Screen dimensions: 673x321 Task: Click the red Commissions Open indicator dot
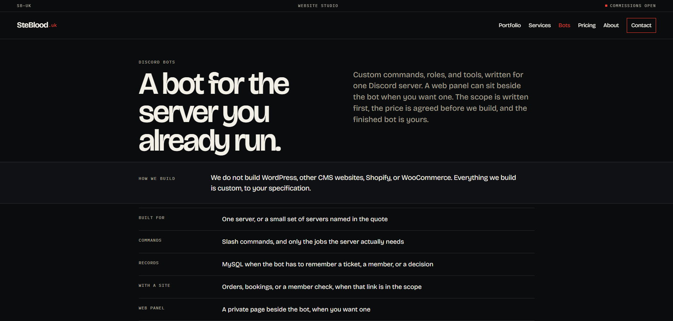click(606, 6)
